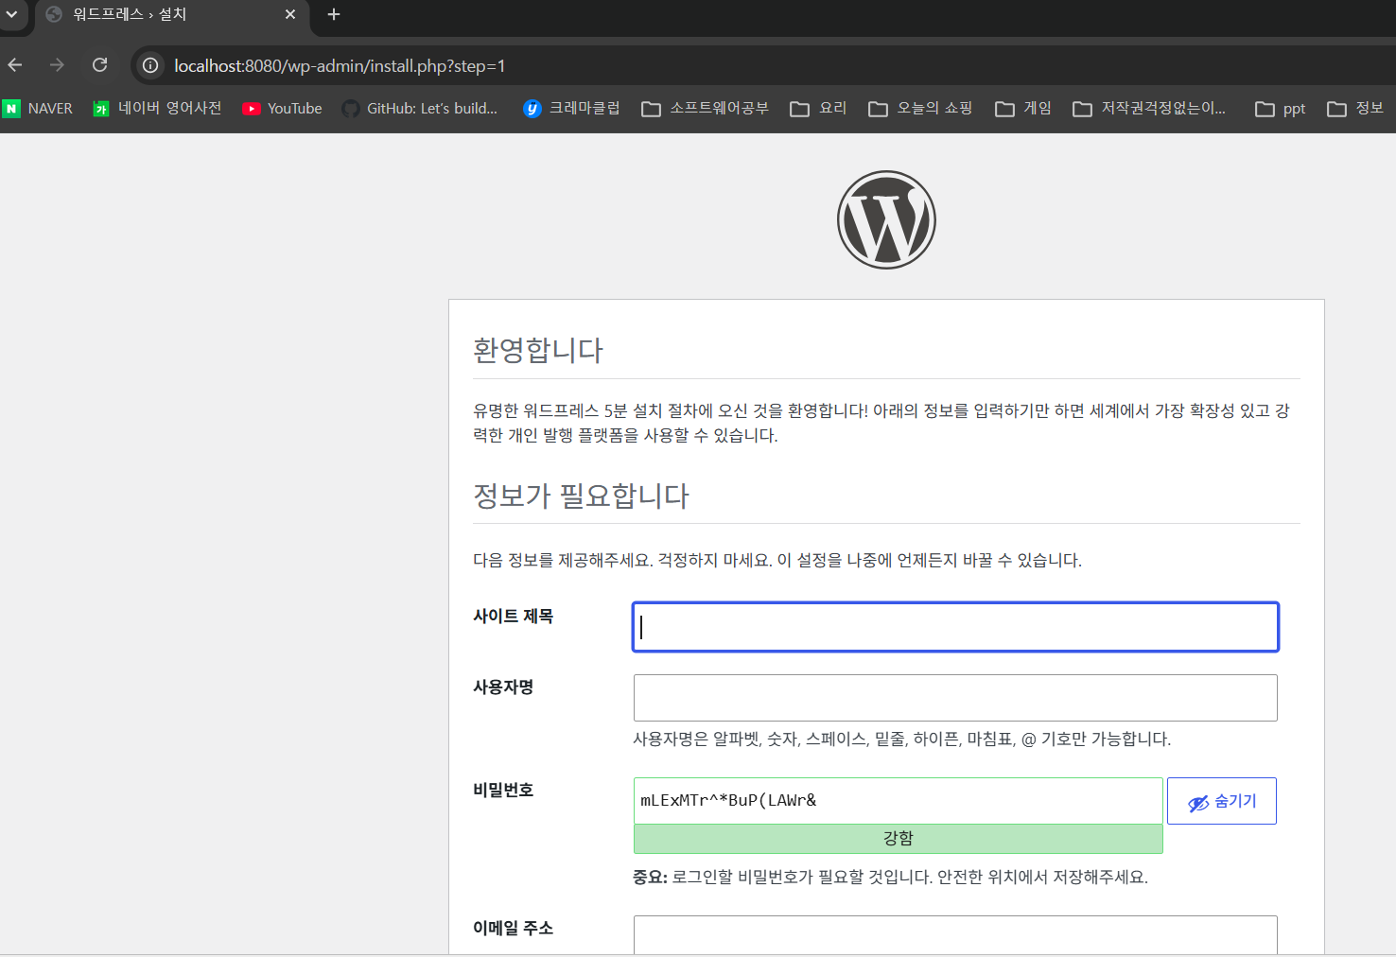Image resolution: width=1396 pixels, height=957 pixels.
Task: Focus the 이메일 주소 input field
Action: point(955,935)
